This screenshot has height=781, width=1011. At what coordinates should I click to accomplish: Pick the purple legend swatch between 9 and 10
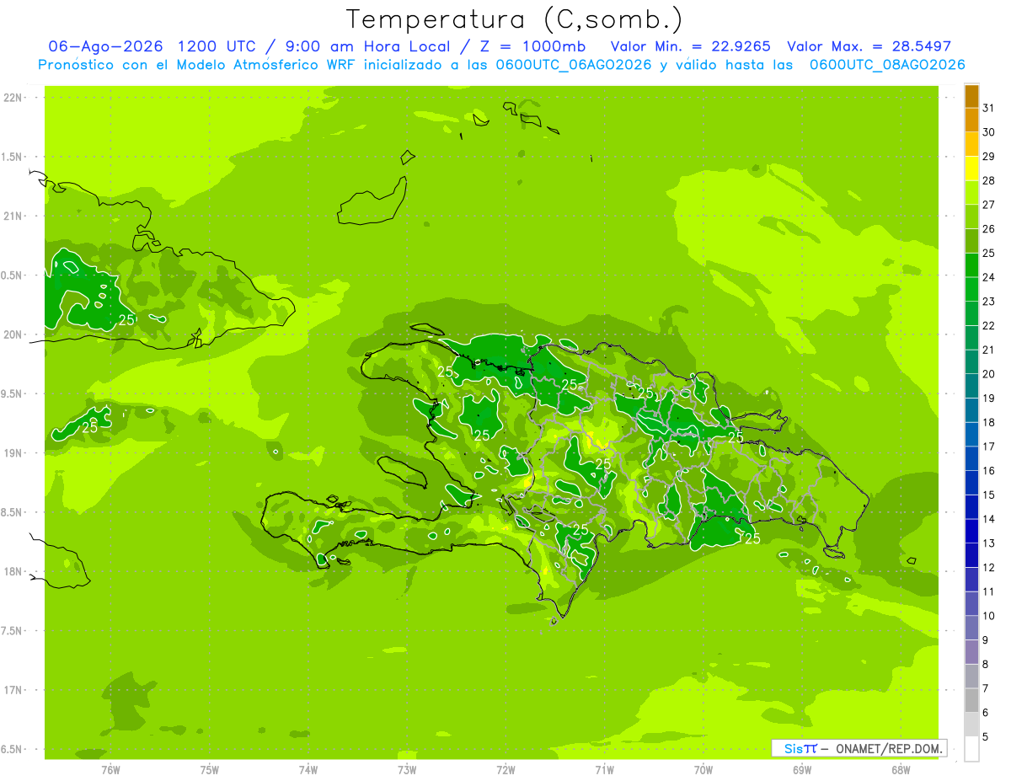(x=971, y=628)
